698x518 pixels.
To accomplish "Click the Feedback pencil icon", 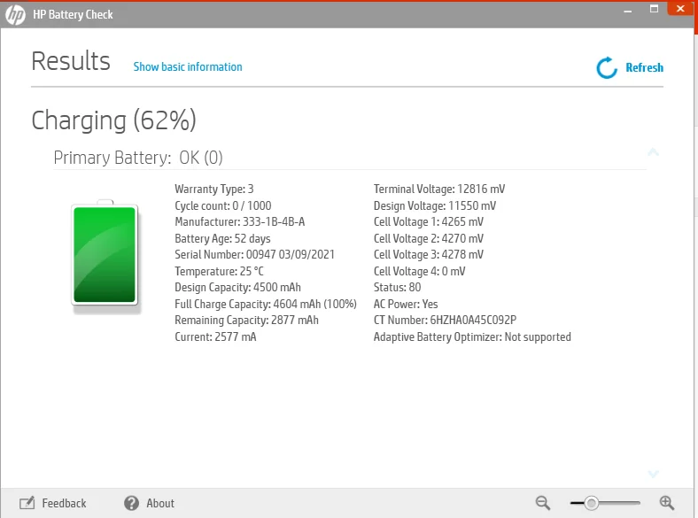I will coord(27,503).
